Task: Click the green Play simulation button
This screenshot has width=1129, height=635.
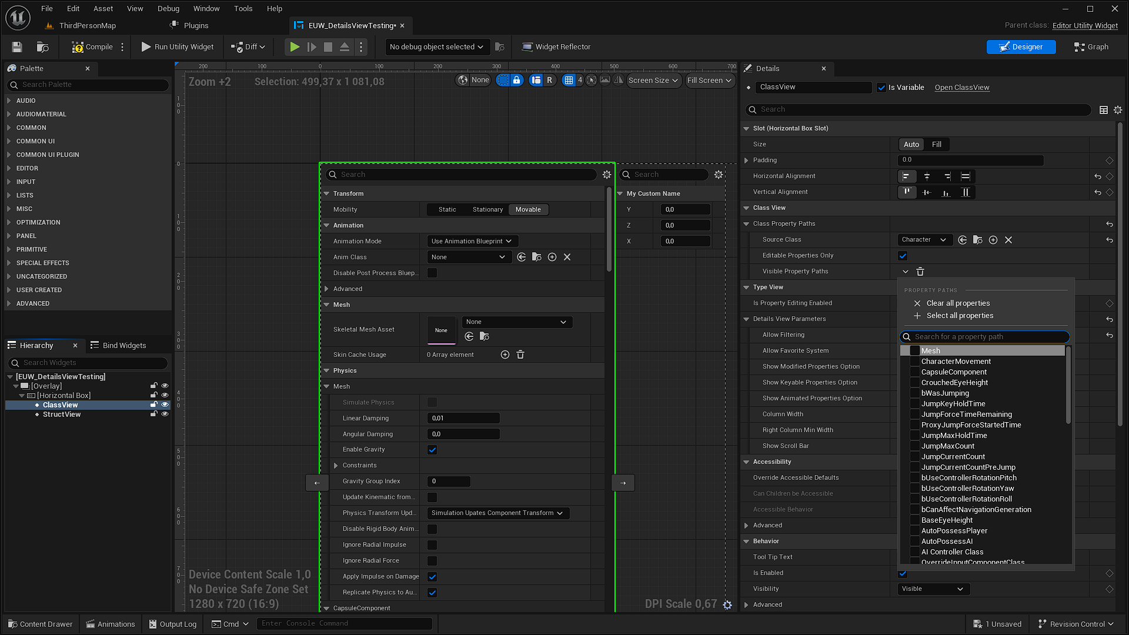Action: coord(295,47)
